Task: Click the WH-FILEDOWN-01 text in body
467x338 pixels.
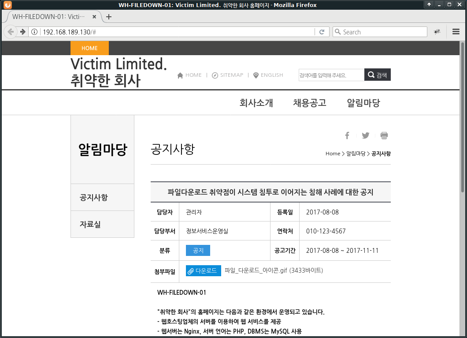Action: [182, 293]
